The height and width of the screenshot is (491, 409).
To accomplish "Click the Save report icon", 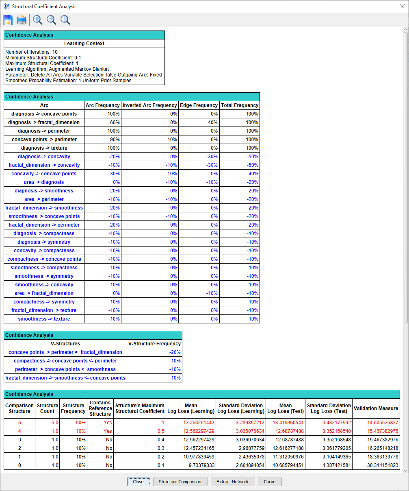I will tap(8, 20).
